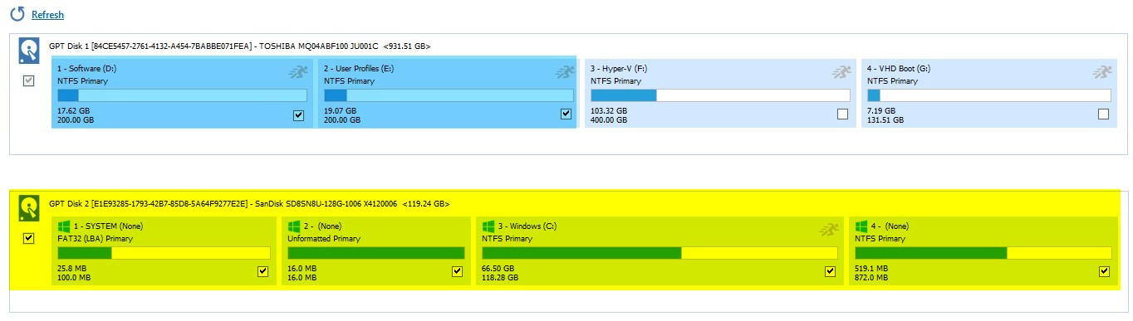The height and width of the screenshot is (321, 1133).
Task: Select the '3 - Windows (C:)' partition label
Action: [x=527, y=226]
